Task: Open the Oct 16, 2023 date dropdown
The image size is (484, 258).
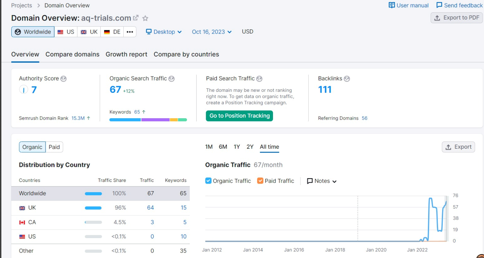Action: pyautogui.click(x=212, y=32)
